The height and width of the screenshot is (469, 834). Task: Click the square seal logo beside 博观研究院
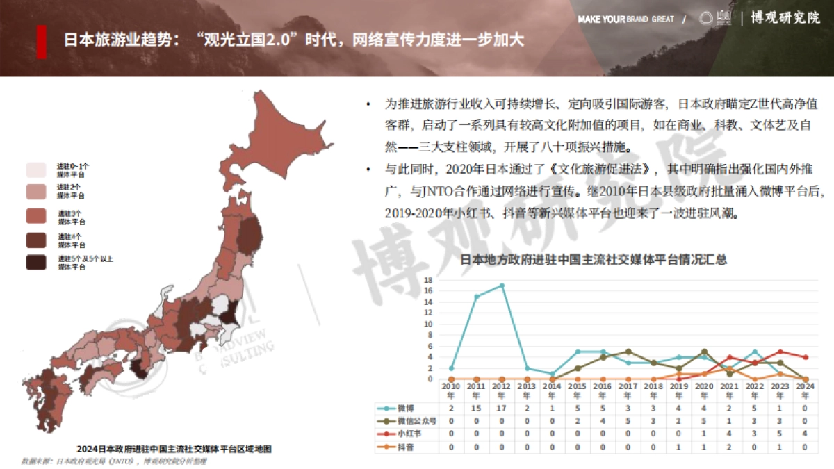pyautogui.click(x=724, y=17)
